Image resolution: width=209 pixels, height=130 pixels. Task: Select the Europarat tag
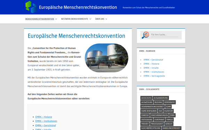click(160, 120)
